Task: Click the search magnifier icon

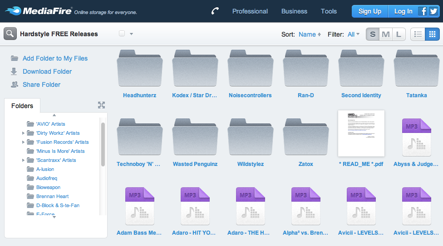Action: pyautogui.click(x=10, y=34)
